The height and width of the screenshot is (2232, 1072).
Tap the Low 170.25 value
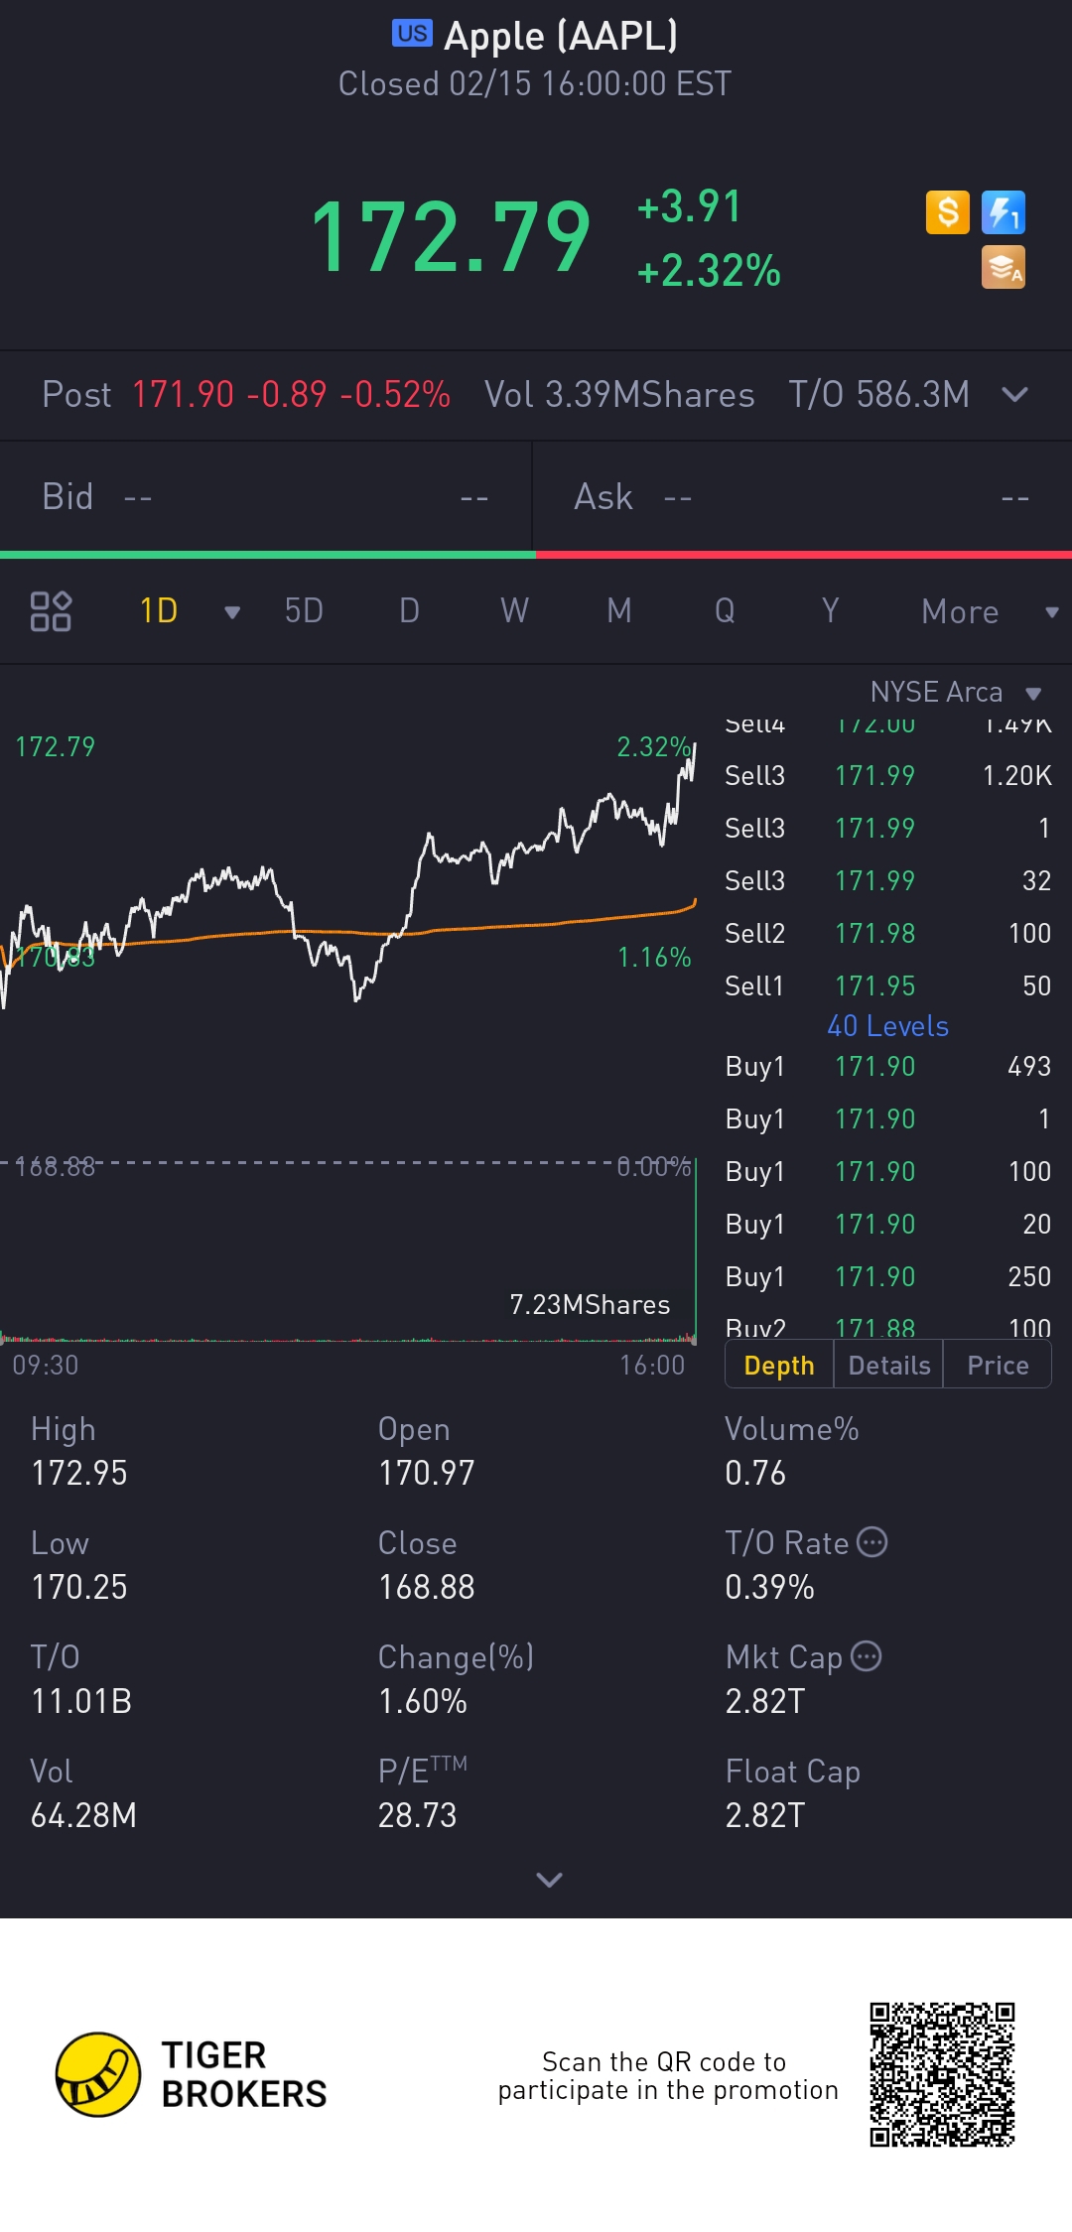click(x=79, y=1587)
